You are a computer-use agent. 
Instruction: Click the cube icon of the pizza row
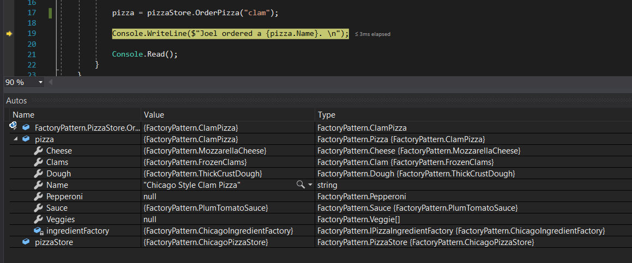click(26, 139)
